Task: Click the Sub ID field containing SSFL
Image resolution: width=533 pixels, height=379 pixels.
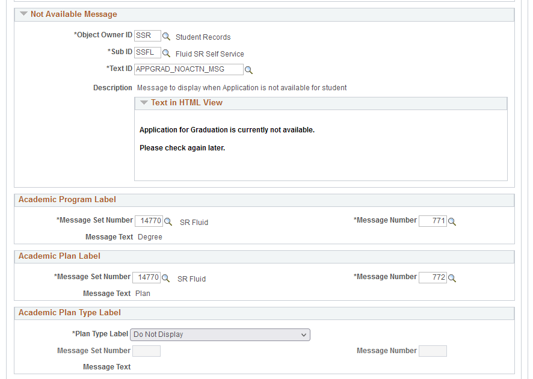Action: click(x=147, y=52)
